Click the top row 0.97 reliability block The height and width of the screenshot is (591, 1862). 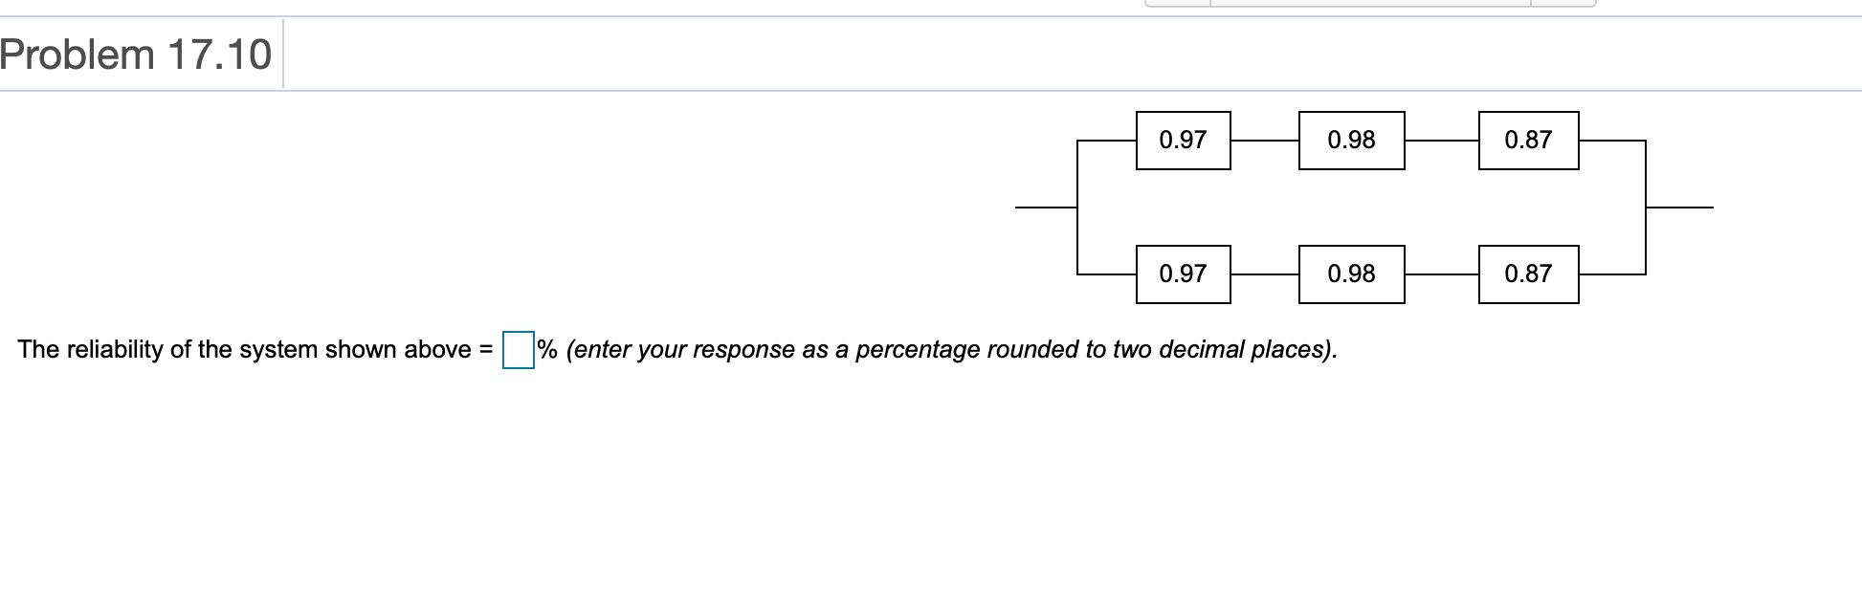coord(1183,140)
